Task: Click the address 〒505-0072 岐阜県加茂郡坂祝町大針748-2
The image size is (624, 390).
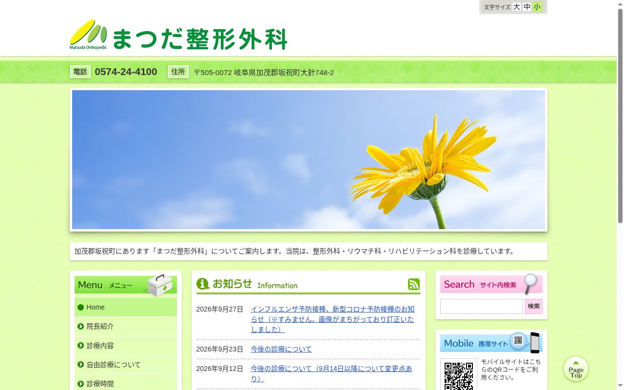Action: coord(264,73)
